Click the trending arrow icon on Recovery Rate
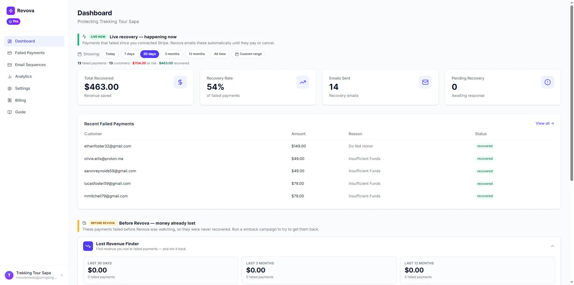Viewport: 574px width, 285px height. [x=303, y=82]
